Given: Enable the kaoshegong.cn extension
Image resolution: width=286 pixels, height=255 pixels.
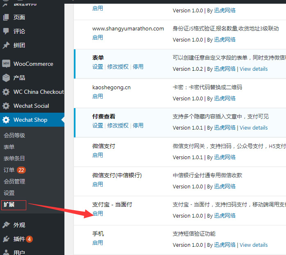Looking at the screenshot, I should point(98,96).
